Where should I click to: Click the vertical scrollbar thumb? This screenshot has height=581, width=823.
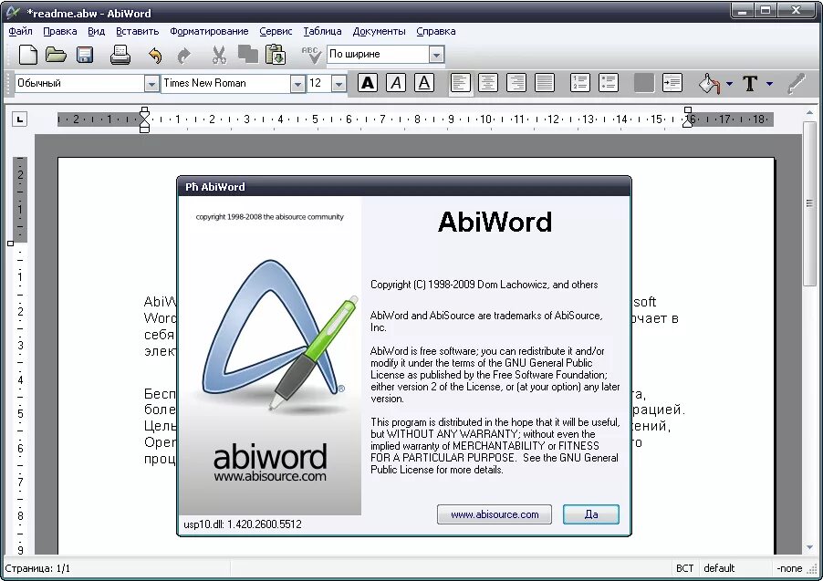809,203
